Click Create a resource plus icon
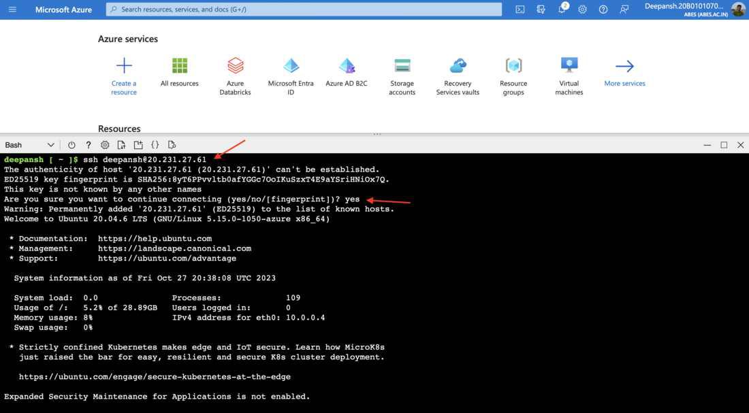This screenshot has height=413, width=749. click(124, 65)
